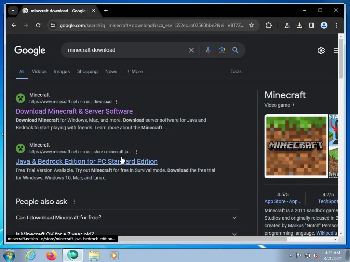This screenshot has height=262, width=350.
Task: Close the minecraft download tab
Action: point(94,11)
